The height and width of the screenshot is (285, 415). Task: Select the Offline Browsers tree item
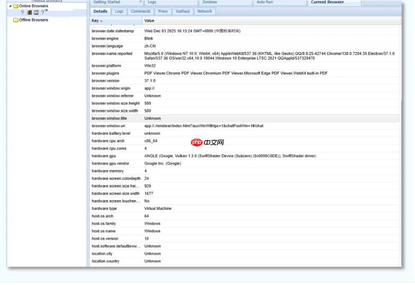(34, 20)
